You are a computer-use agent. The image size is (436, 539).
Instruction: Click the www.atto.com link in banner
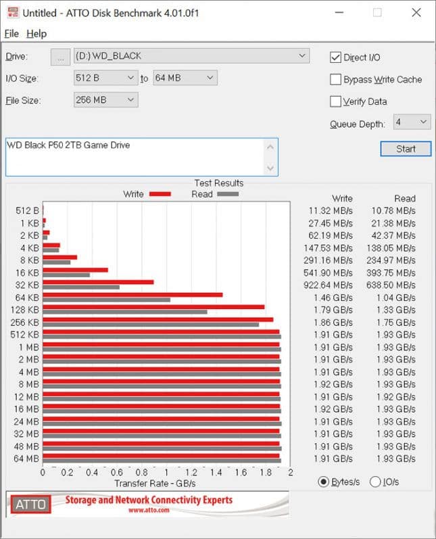click(149, 510)
